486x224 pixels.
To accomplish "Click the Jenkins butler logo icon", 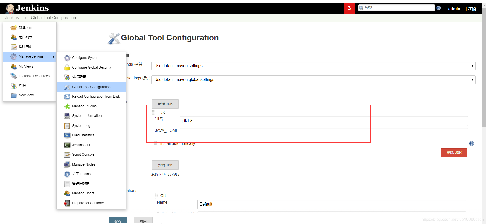I will 10,8.
